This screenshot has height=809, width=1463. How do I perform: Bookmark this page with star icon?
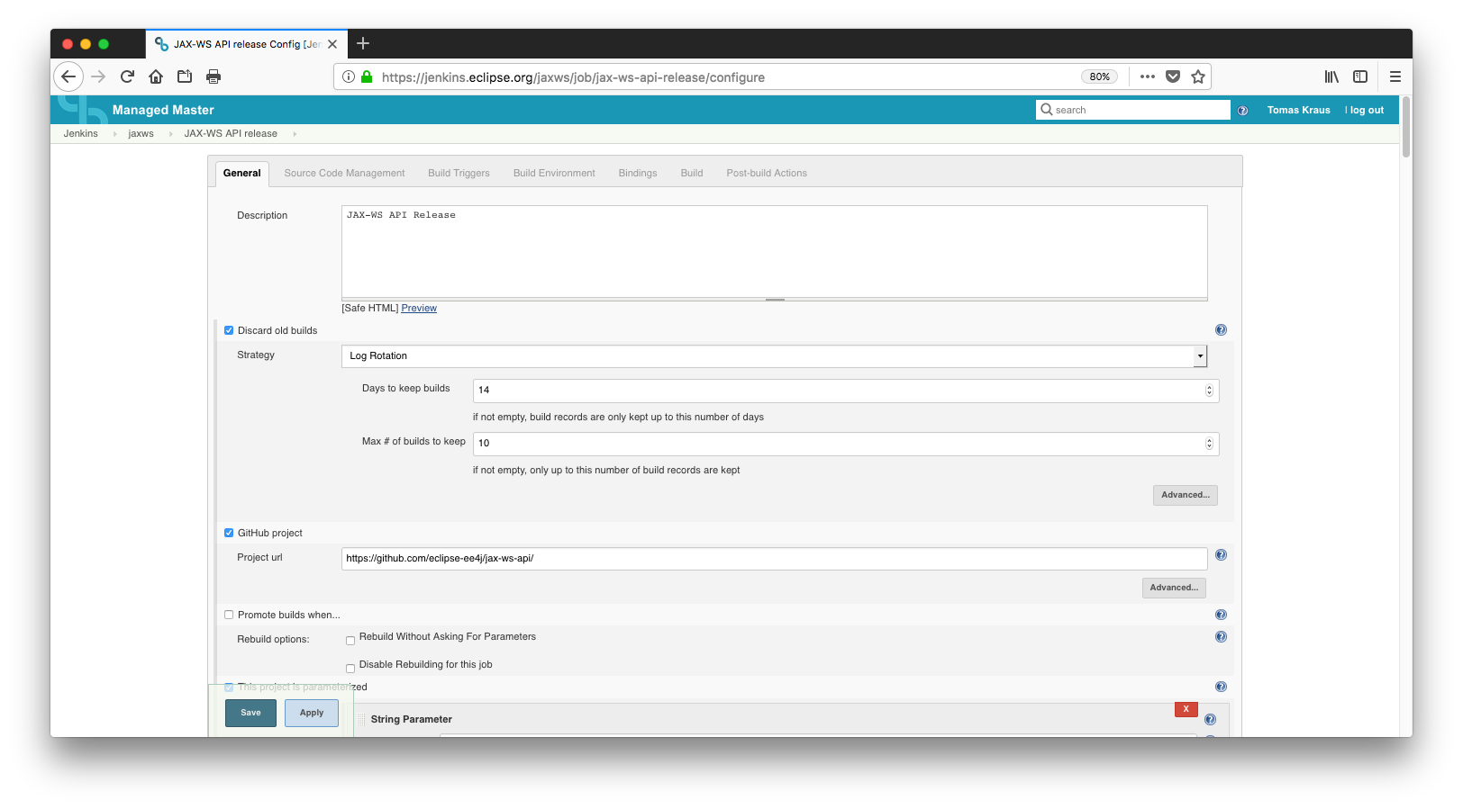point(1198,76)
